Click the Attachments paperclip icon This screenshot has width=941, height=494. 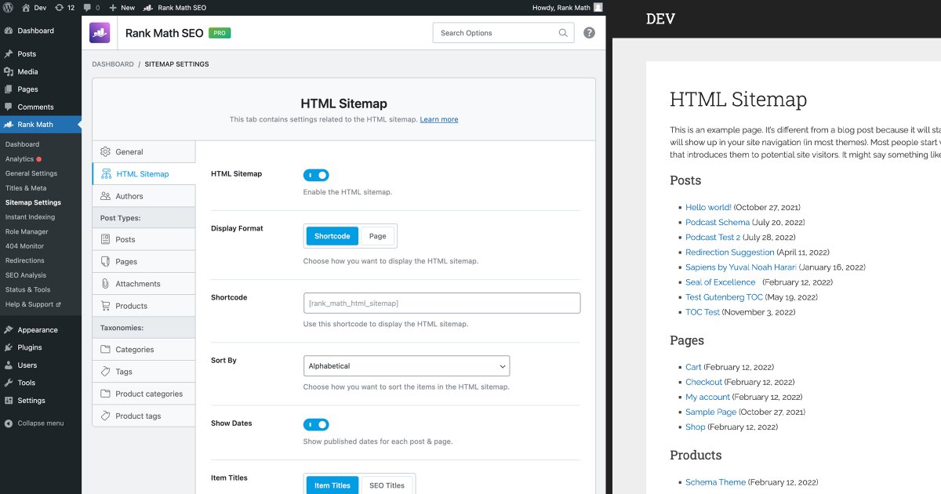pyautogui.click(x=105, y=283)
